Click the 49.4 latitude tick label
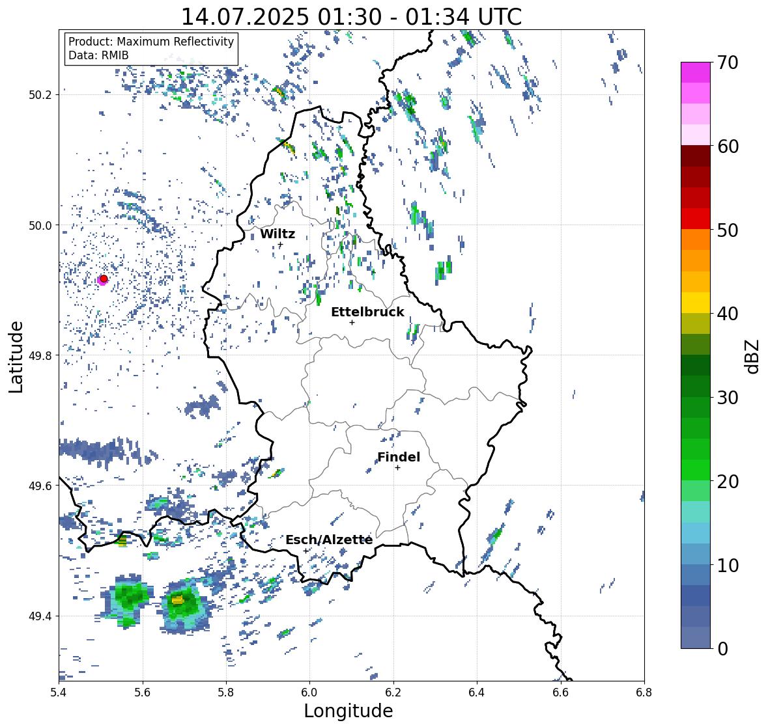The width and height of the screenshot is (768, 727). click(x=41, y=616)
